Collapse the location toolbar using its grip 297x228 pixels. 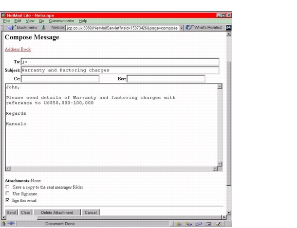[x=2, y=28]
